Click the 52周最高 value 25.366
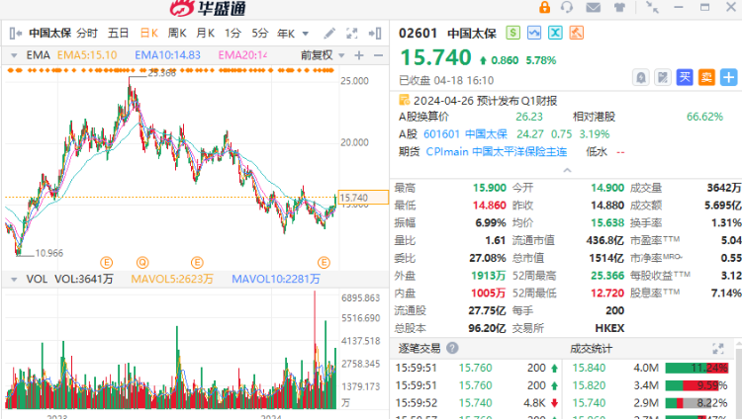The width and height of the screenshot is (742, 419). point(607,276)
